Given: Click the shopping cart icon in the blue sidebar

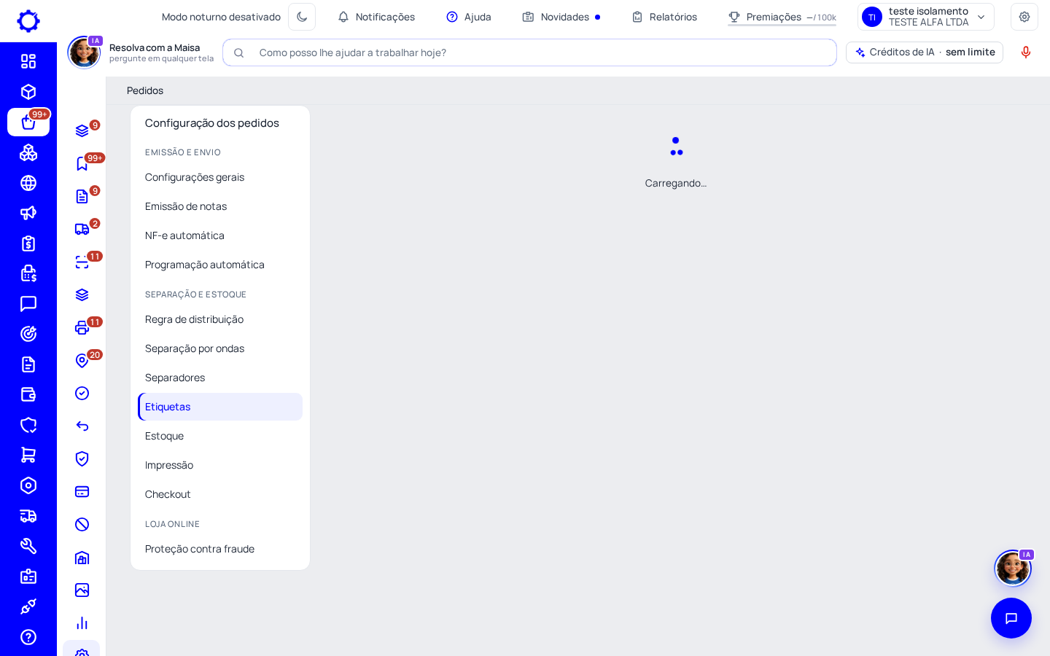Looking at the screenshot, I should tap(28, 455).
